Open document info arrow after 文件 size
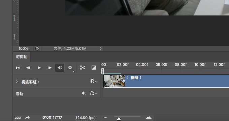Image resolution: width=229 pixels, height=121 pixels. tap(101, 49)
